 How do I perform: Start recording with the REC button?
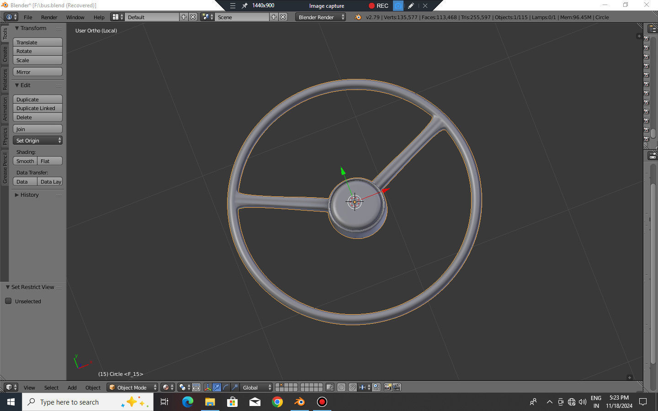378,5
